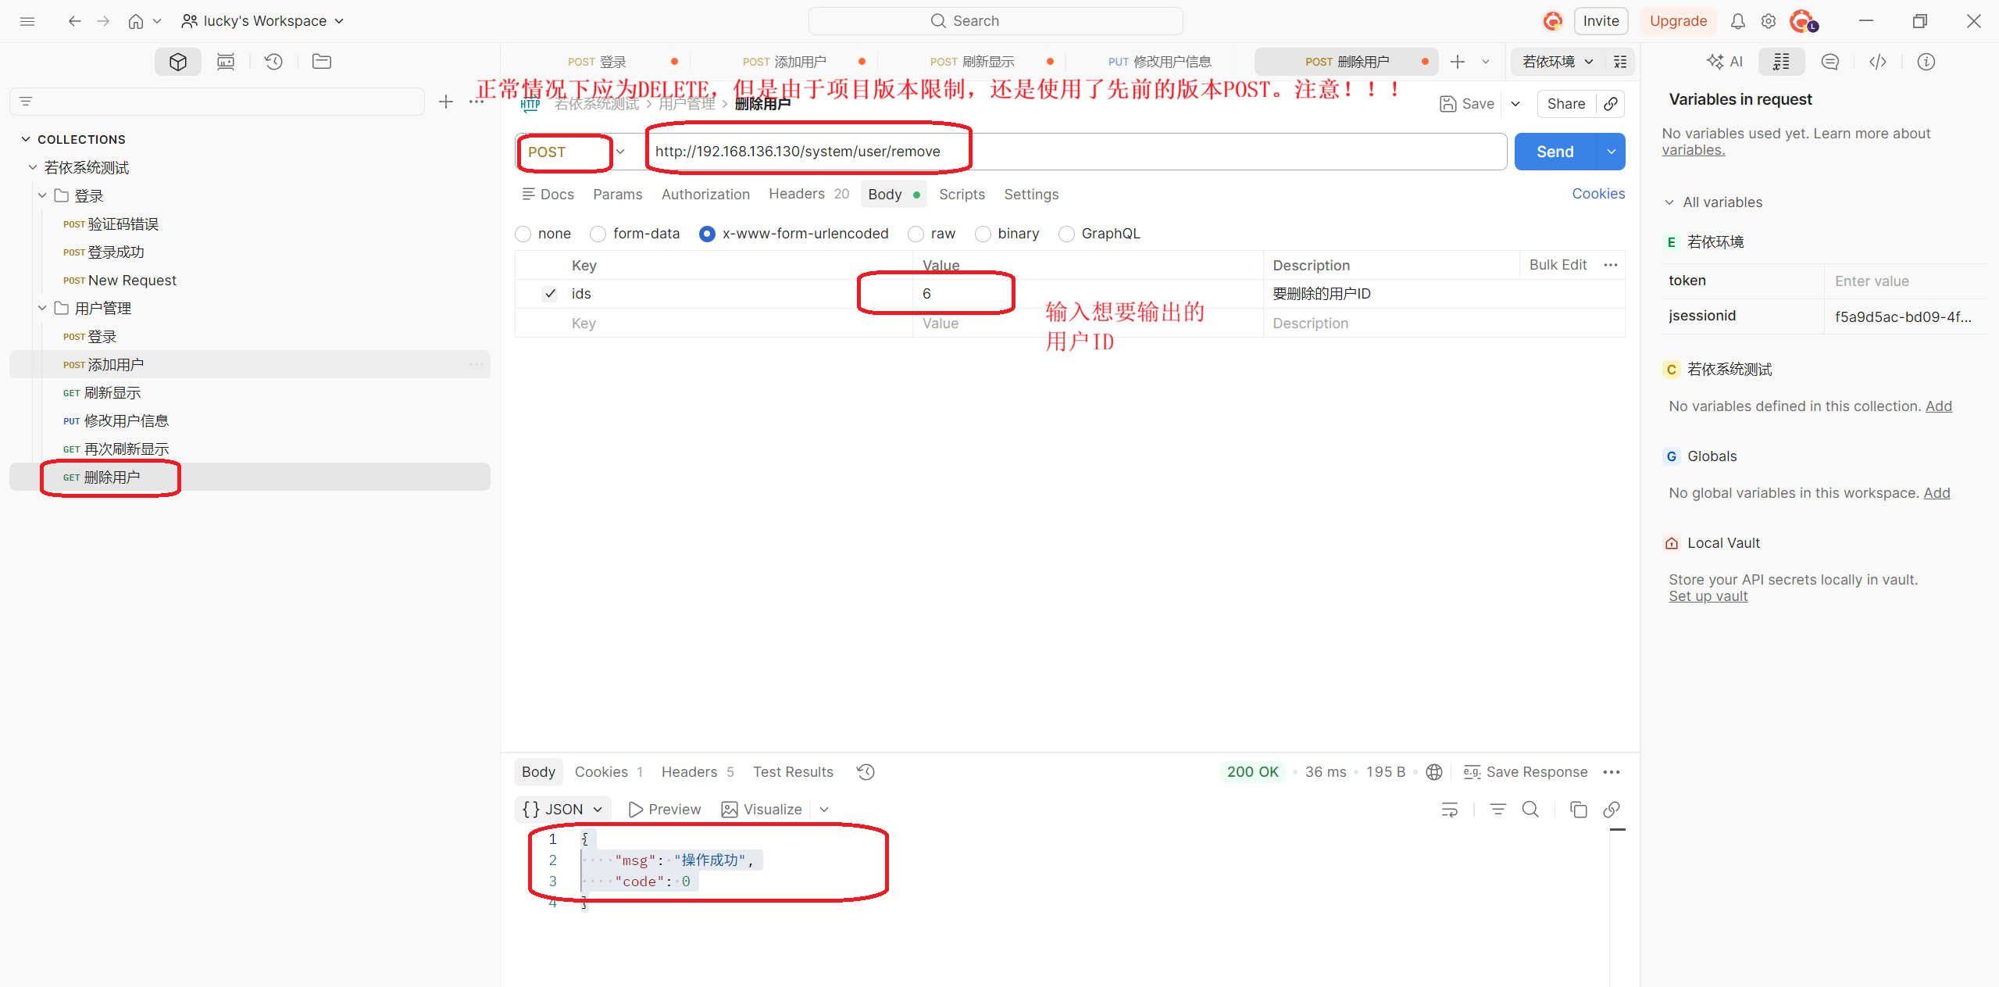This screenshot has height=987, width=1999.
Task: Copy request link icon beside Share
Action: coord(1611,104)
